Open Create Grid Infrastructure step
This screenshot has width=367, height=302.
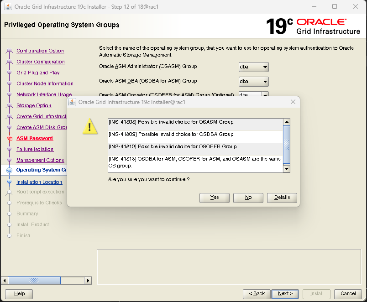coord(42,116)
